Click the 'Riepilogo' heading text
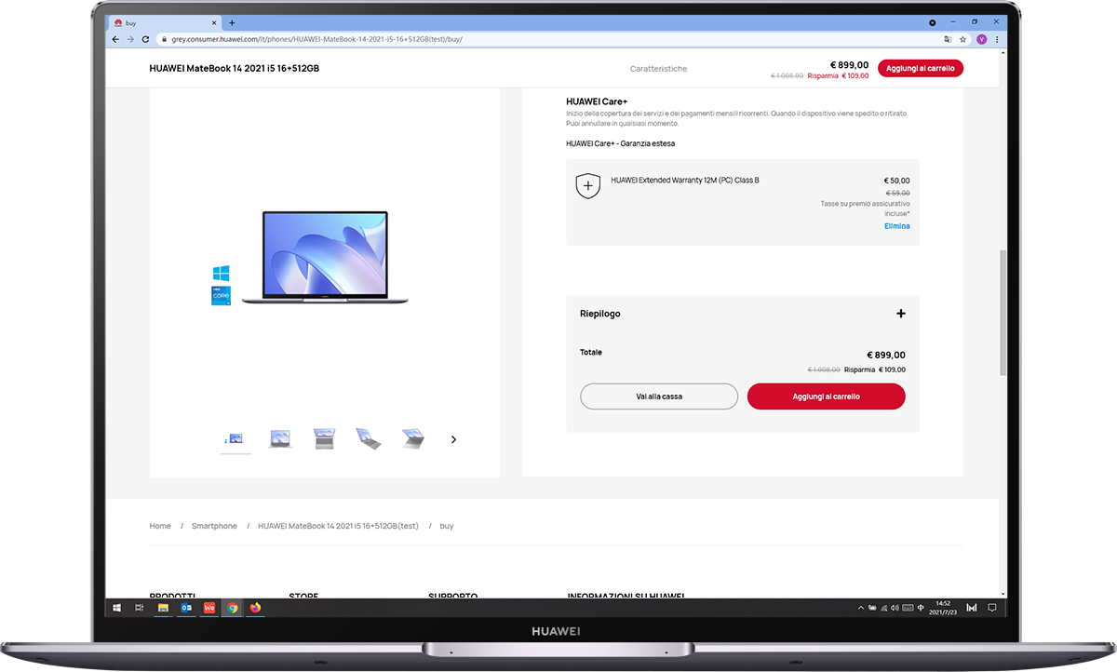 (600, 314)
